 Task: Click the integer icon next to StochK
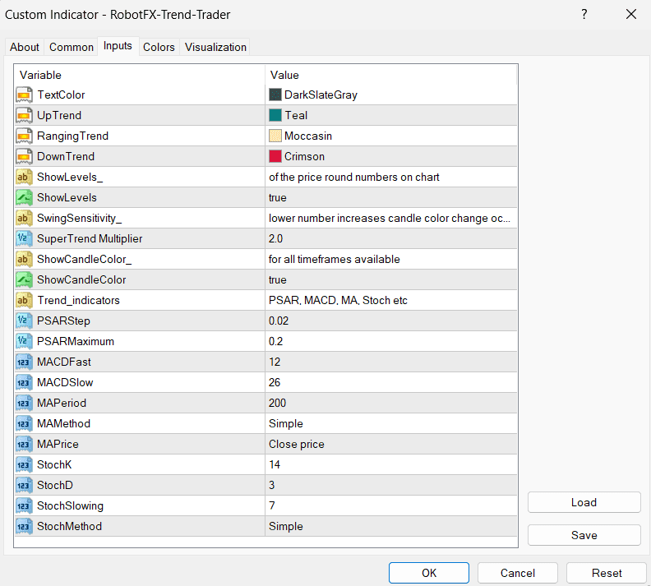coord(24,464)
